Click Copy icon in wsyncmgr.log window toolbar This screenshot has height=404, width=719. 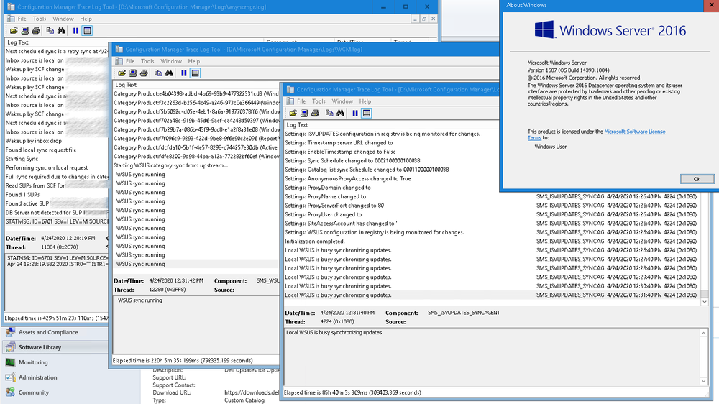pos(50,31)
